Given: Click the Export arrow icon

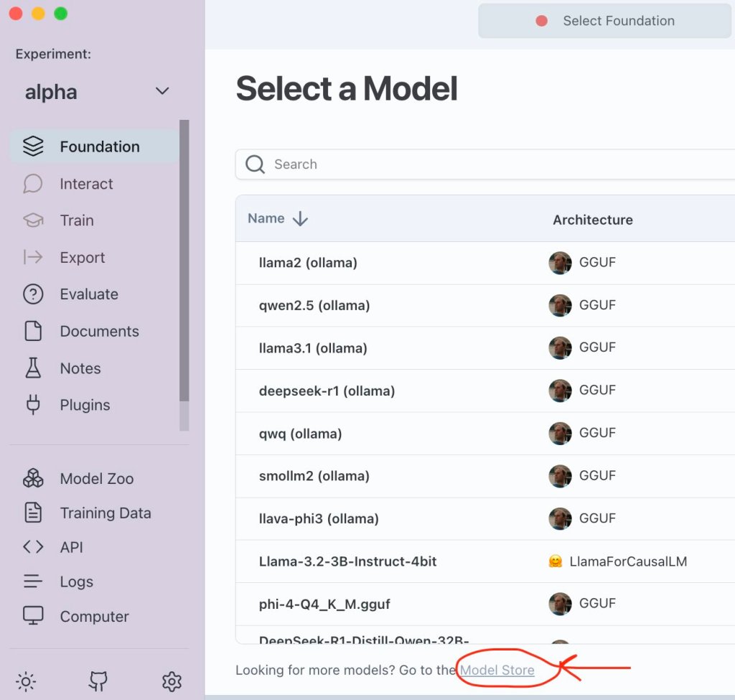Looking at the screenshot, I should click(x=33, y=258).
